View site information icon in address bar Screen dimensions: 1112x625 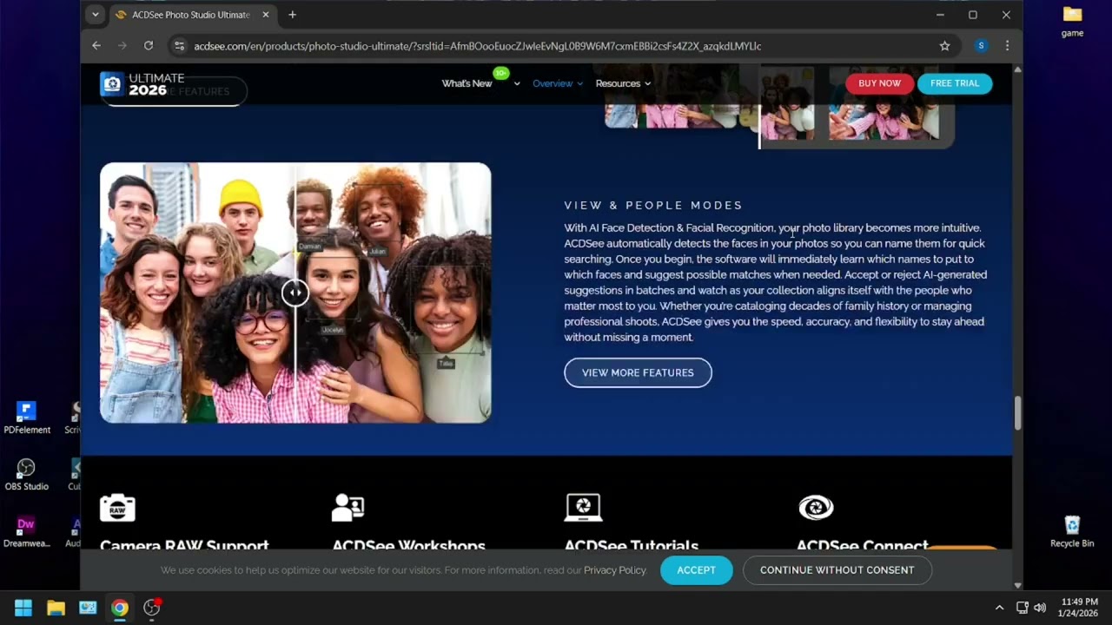[x=179, y=46]
